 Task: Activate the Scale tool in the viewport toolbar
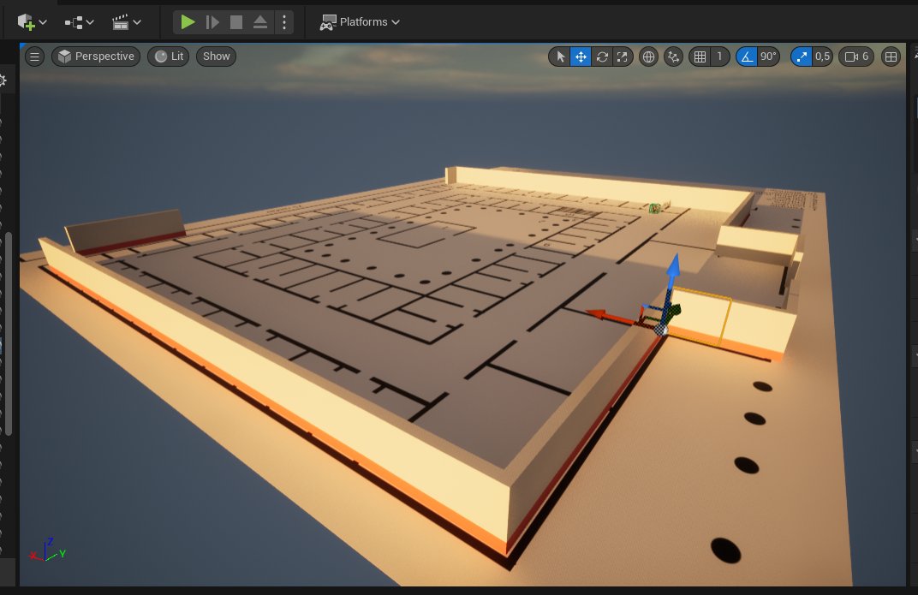click(623, 57)
